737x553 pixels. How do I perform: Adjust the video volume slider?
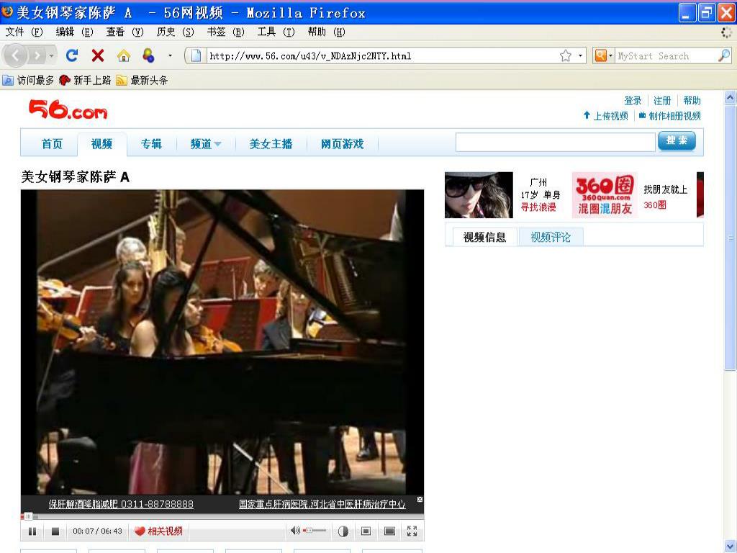point(315,531)
